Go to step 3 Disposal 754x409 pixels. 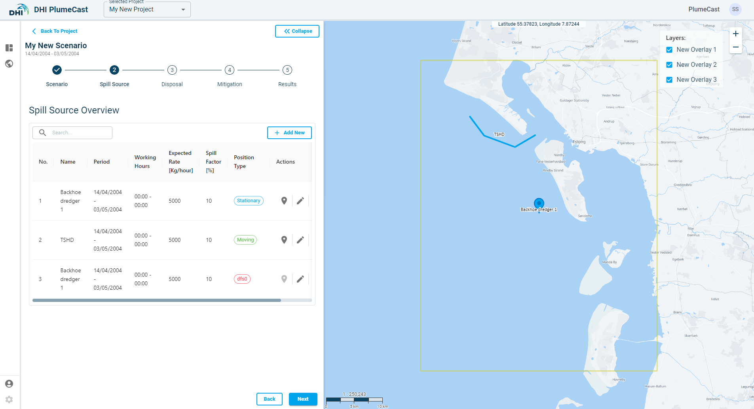(172, 70)
